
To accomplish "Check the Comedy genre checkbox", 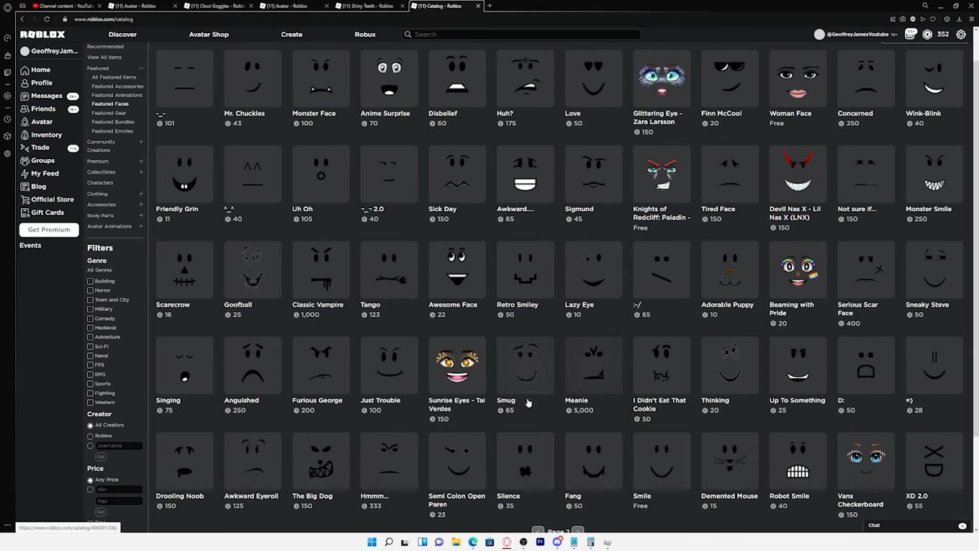I will pyautogui.click(x=90, y=318).
